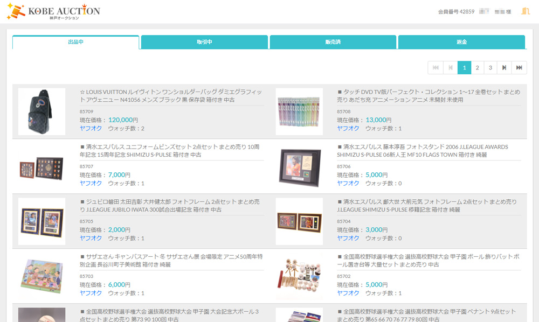
Task: Open ヤフオク link for item 85707
Action: (x=91, y=183)
